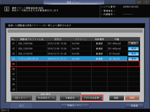Click 前画面 previous screen button

coord(134,106)
